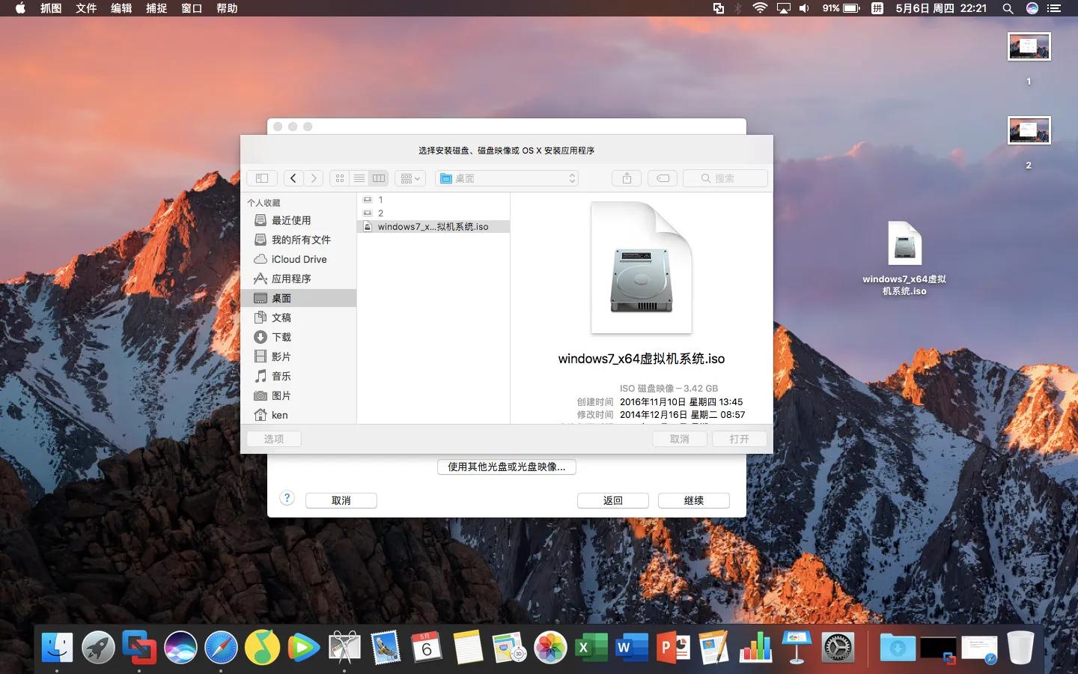Viewport: 1078px width, 674px height.
Task: Open the item arrangement dropdown
Action: [x=409, y=178]
